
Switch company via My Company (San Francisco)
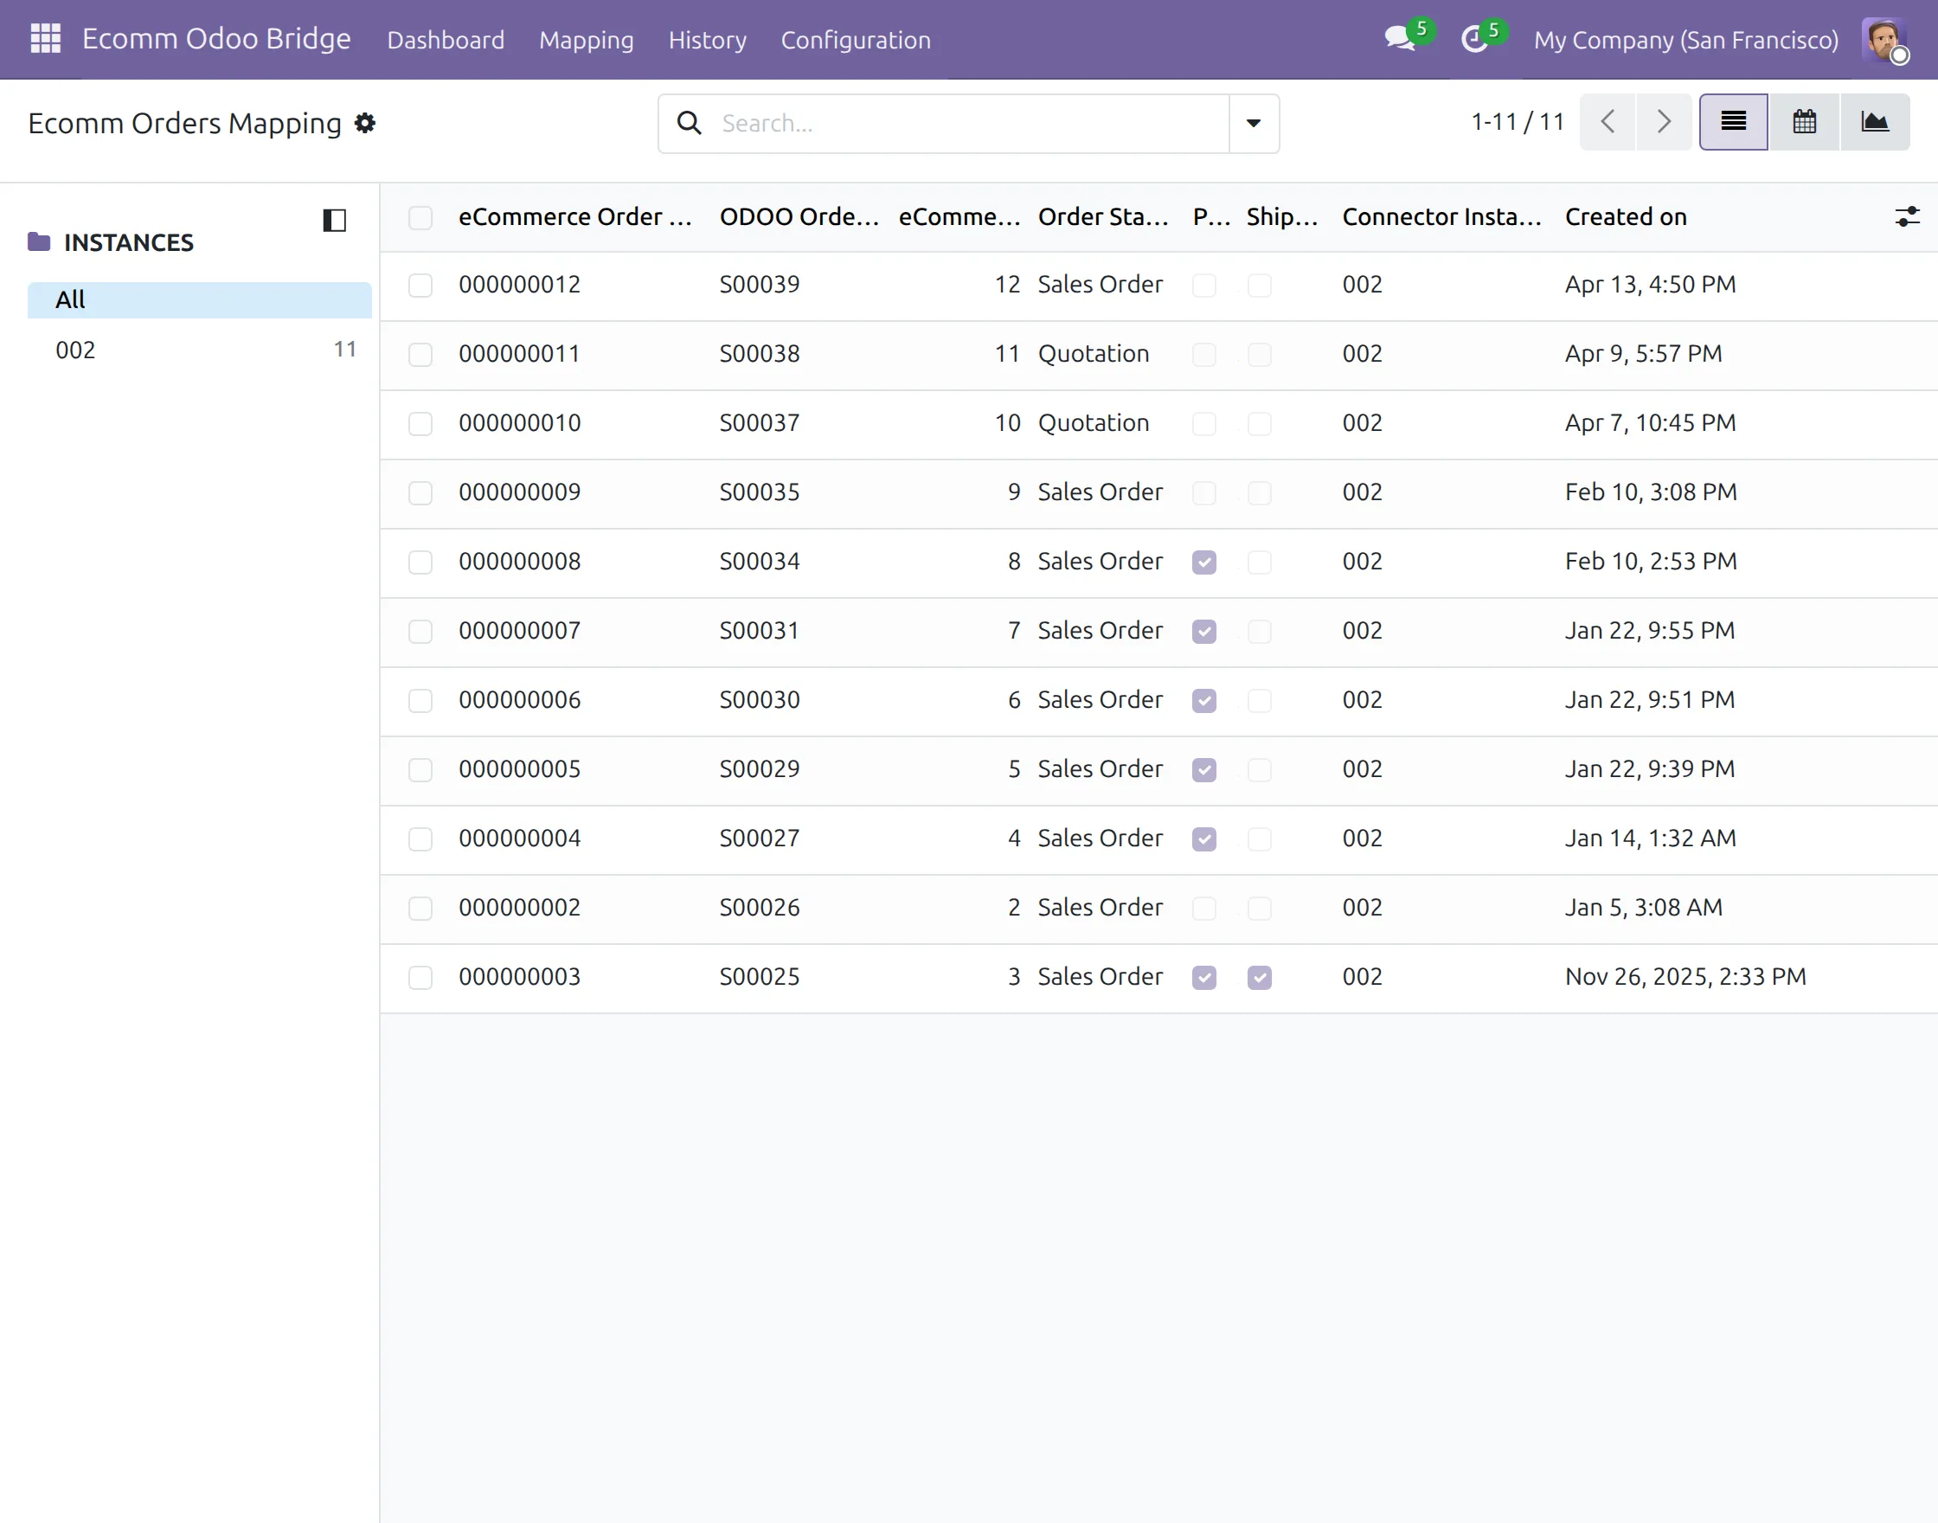[1685, 40]
